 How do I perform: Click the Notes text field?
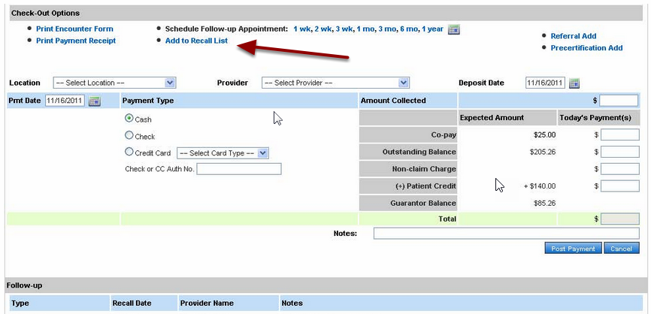click(x=506, y=234)
